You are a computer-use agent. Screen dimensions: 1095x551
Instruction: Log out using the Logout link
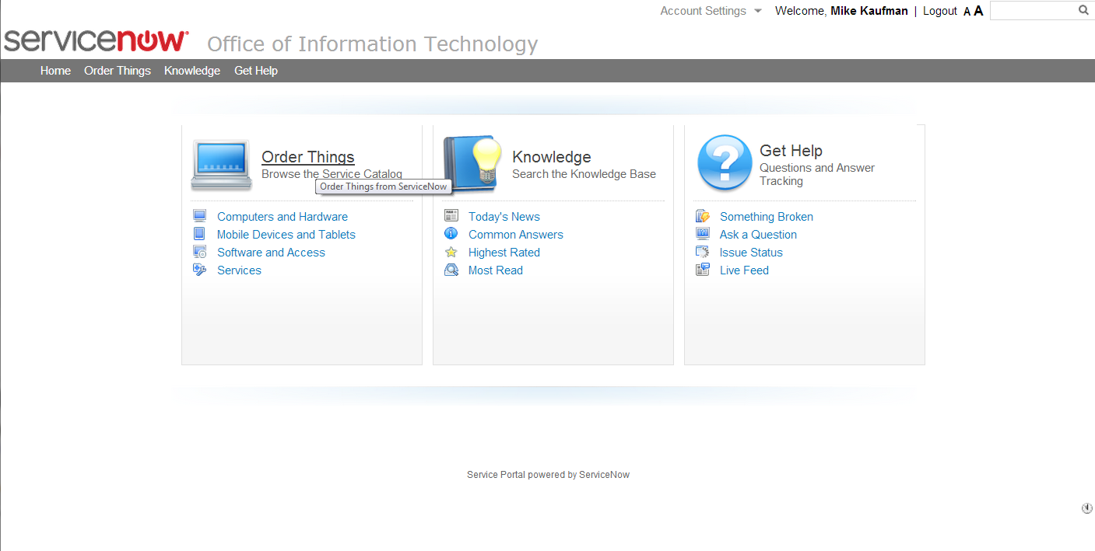(940, 11)
